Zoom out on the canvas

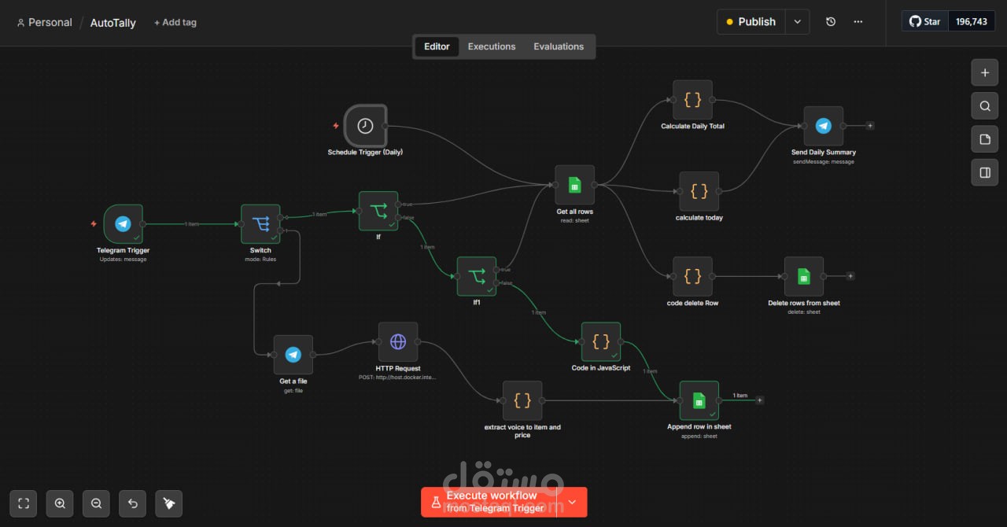96,503
